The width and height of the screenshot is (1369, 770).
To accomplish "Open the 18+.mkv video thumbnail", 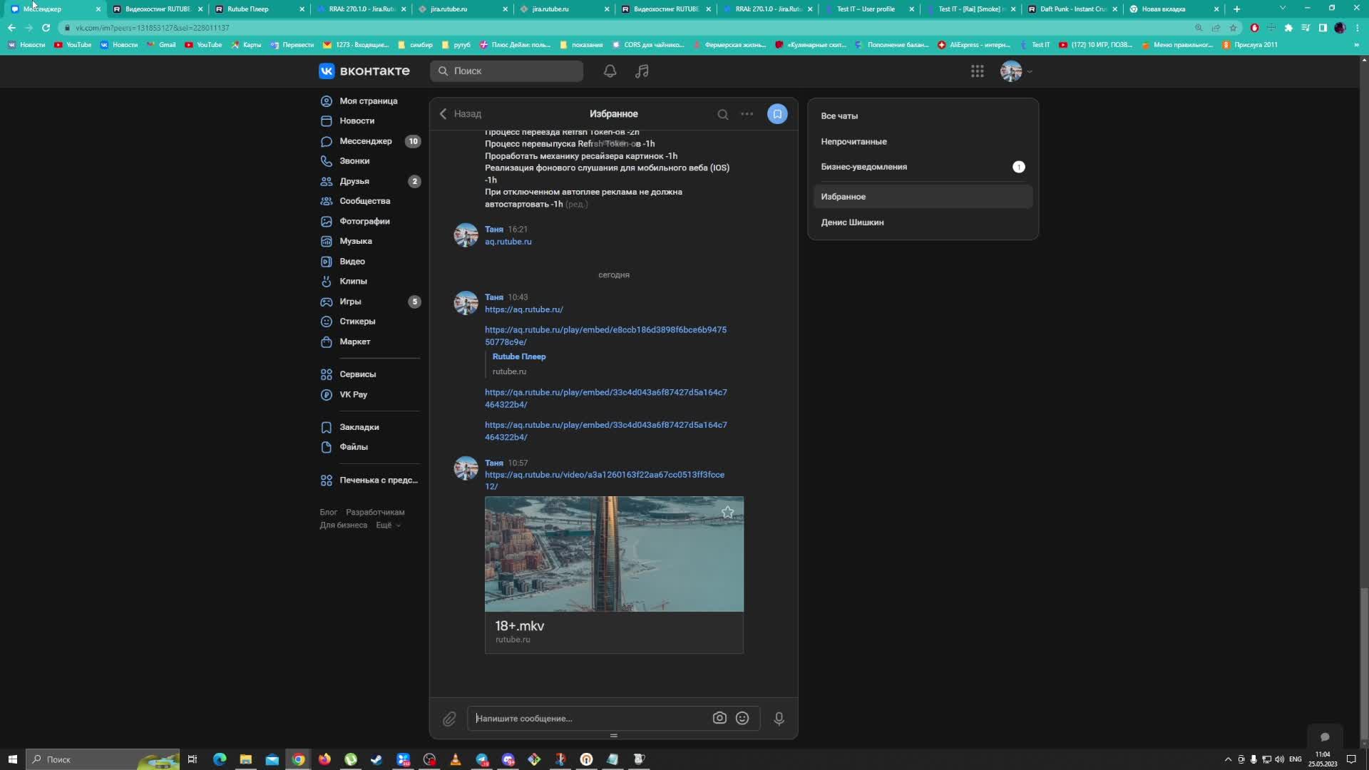I will click(x=614, y=554).
